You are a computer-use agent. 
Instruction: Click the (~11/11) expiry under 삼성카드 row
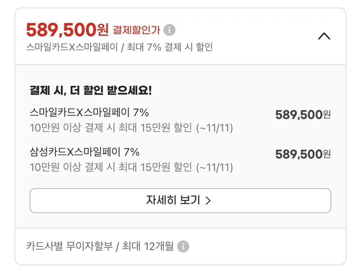pos(214,167)
